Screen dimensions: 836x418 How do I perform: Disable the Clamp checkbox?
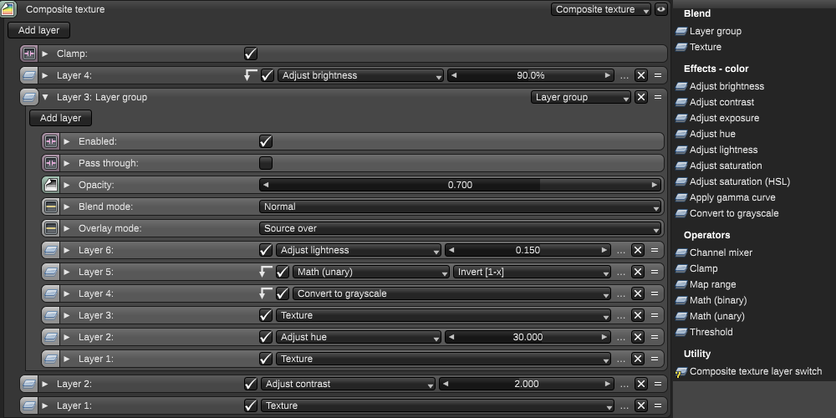tap(250, 54)
